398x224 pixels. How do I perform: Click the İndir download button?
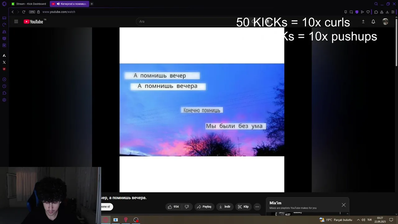click(x=225, y=207)
